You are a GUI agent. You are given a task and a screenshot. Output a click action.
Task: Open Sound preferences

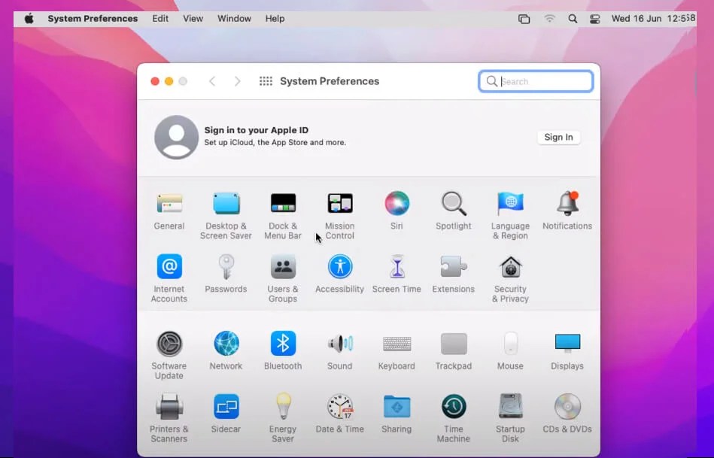click(340, 343)
